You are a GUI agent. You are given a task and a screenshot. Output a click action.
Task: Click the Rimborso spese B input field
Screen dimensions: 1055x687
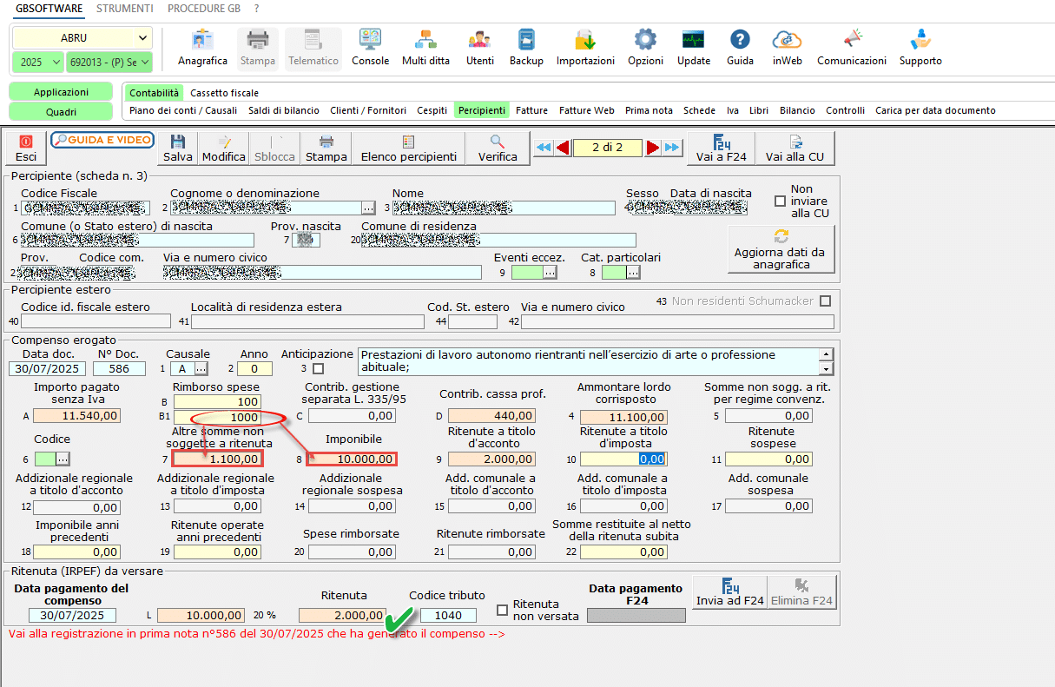[x=216, y=401]
